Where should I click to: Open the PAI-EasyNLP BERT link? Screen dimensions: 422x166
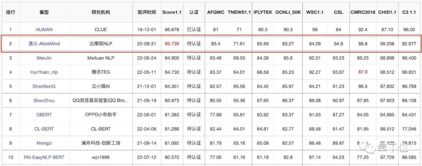click(x=44, y=157)
